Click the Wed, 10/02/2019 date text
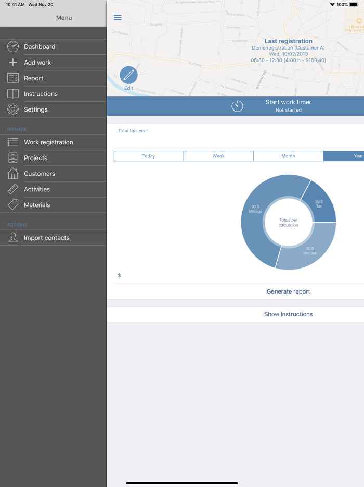Screen dimensions: 364x487 (289, 54)
